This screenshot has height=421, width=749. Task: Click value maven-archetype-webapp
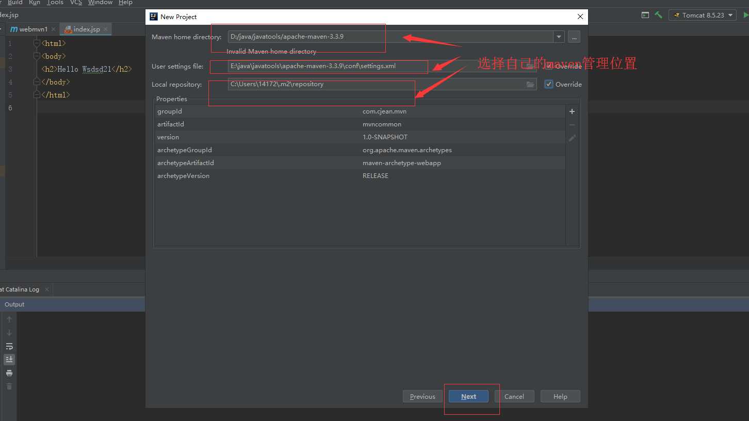click(402, 163)
